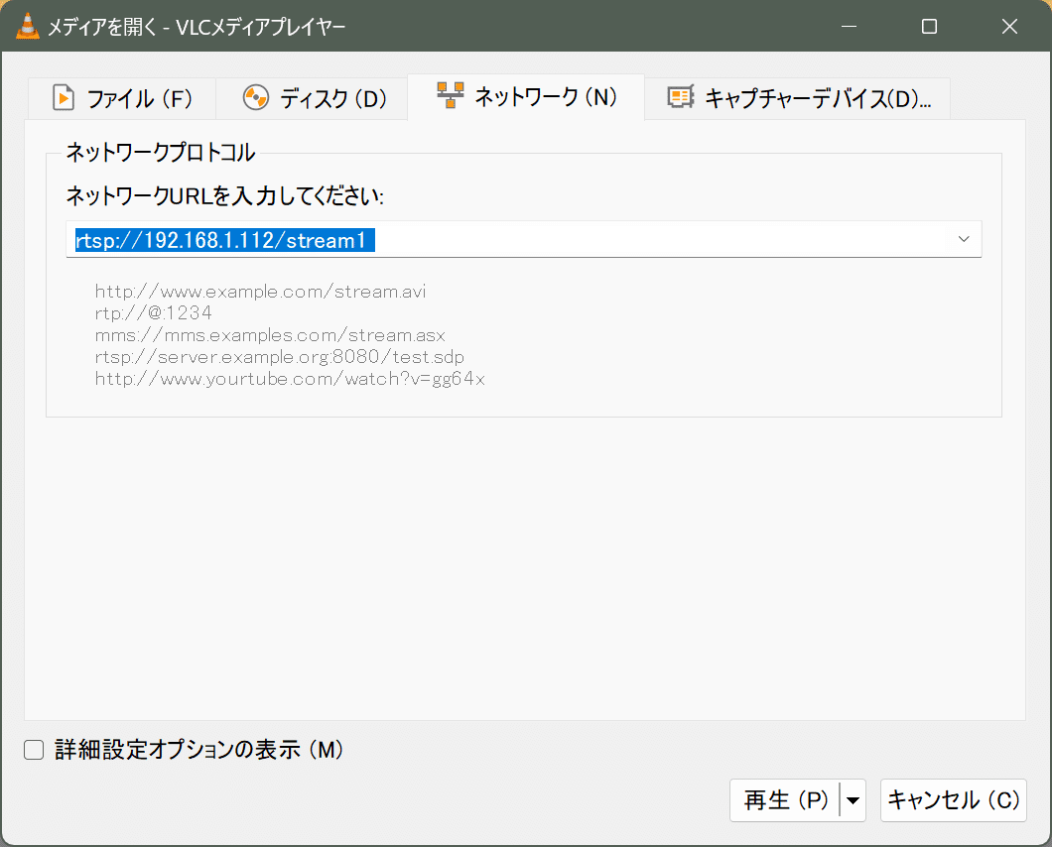Switch to the ディスク (D) tab

(312, 98)
